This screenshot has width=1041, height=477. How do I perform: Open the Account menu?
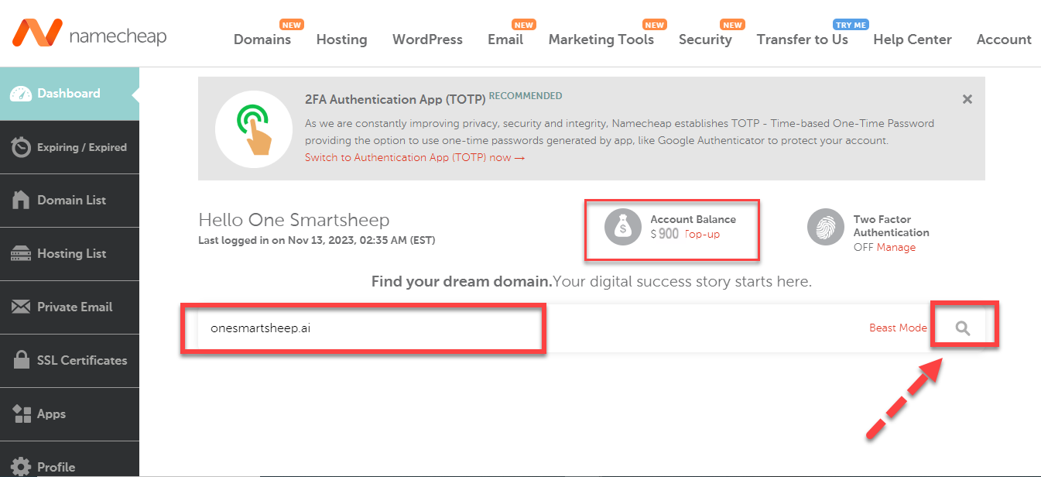pyautogui.click(x=1004, y=39)
